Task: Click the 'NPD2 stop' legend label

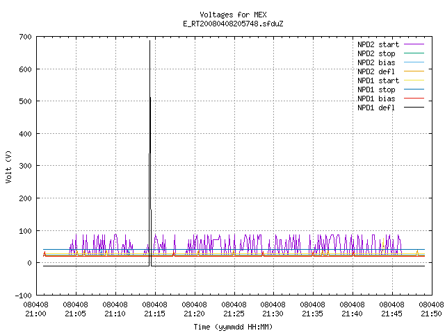Action: point(376,53)
